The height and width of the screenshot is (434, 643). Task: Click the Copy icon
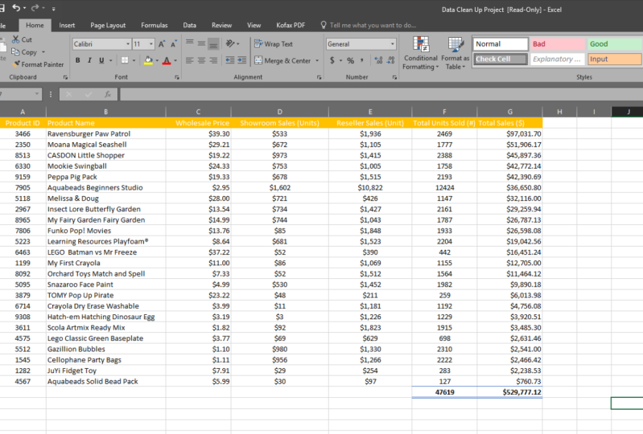point(15,52)
